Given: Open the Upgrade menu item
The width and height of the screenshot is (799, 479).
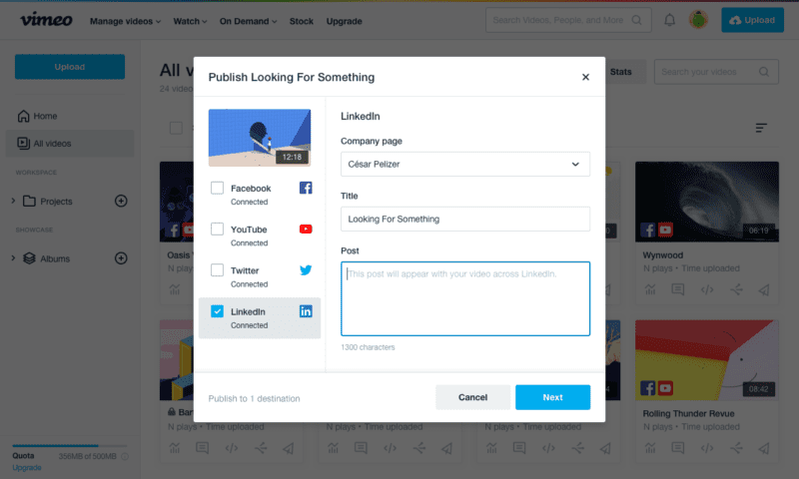Looking at the screenshot, I should [345, 21].
